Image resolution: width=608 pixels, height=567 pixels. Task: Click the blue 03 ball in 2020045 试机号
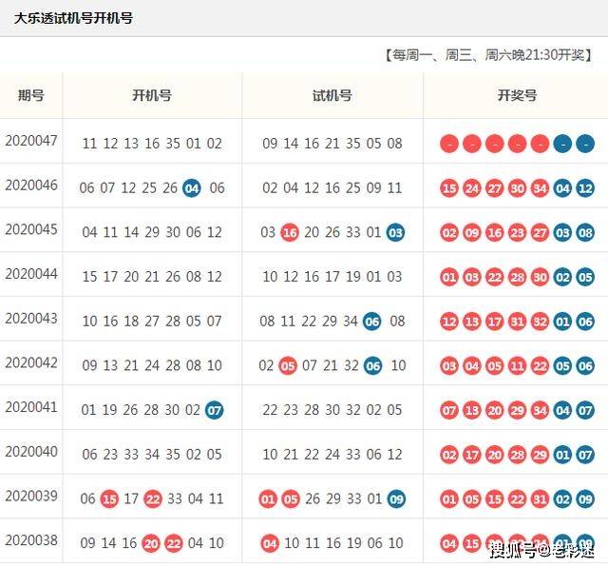pyautogui.click(x=395, y=233)
